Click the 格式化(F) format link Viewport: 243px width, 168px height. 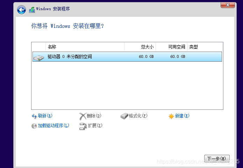coord(138,116)
